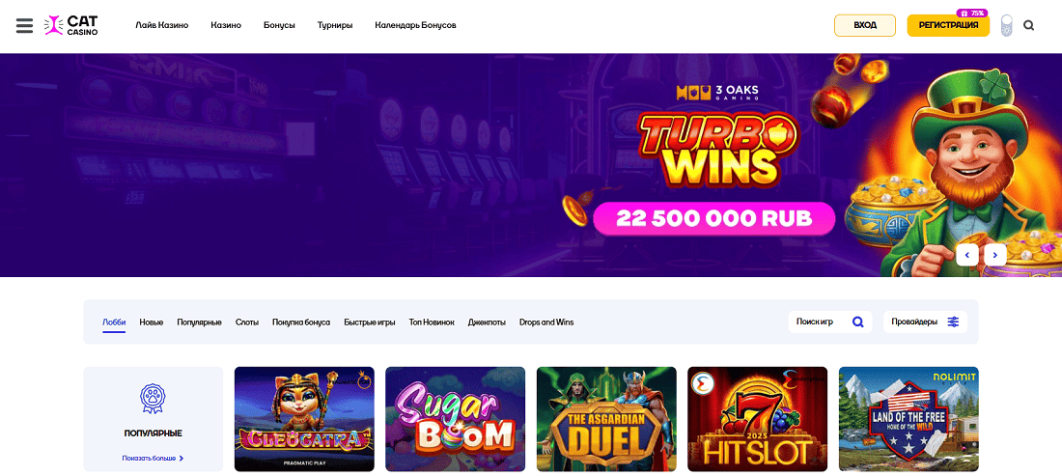Click the РЕГИСТРАЦИЯ button

948,25
